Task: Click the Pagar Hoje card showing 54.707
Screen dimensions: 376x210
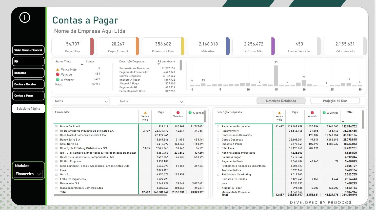Action: point(73,46)
